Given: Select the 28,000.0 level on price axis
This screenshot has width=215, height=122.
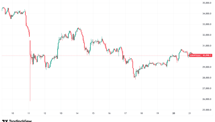Looking at the screenshot, I should (207, 78).
